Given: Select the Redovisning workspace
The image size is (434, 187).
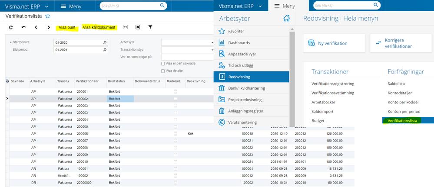Looking at the screenshot, I should 252,77.
